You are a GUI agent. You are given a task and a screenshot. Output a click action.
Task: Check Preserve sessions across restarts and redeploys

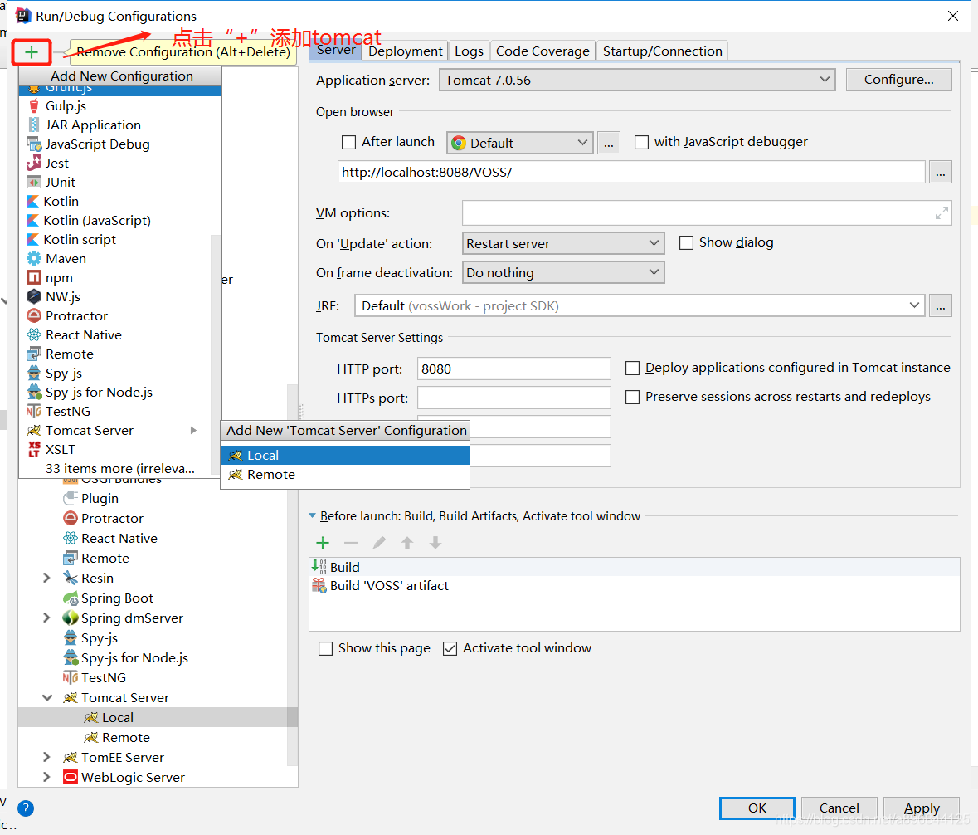(632, 397)
